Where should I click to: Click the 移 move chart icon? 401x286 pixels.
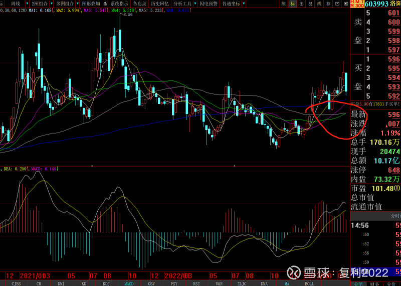pyautogui.click(x=329, y=3)
